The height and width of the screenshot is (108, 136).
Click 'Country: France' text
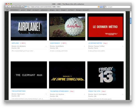point(93,48)
